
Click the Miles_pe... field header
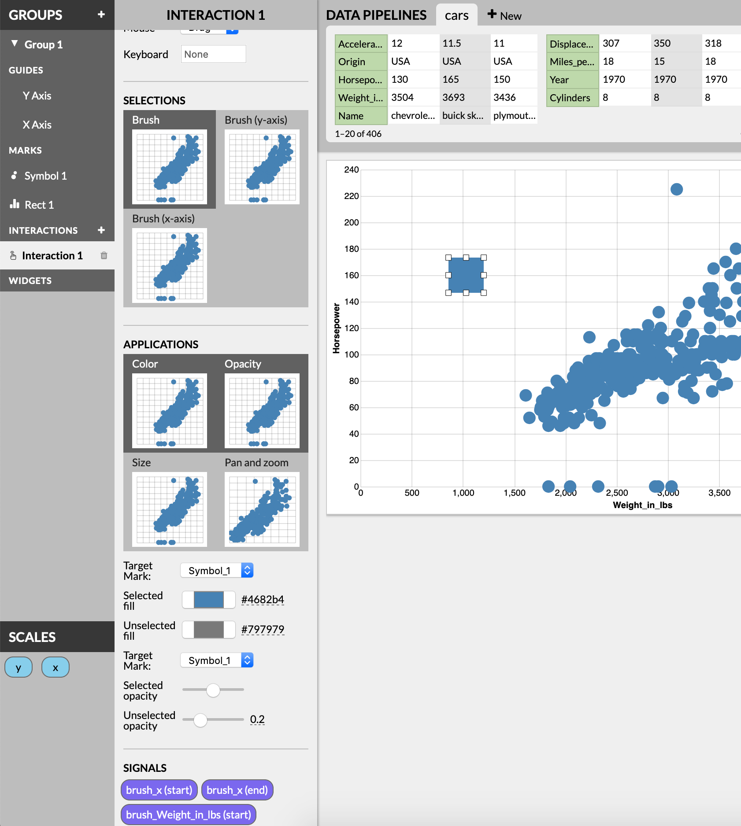[573, 62]
